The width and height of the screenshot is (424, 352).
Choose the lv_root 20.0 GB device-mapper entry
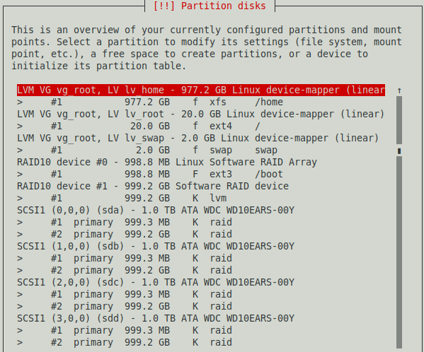pos(200,114)
